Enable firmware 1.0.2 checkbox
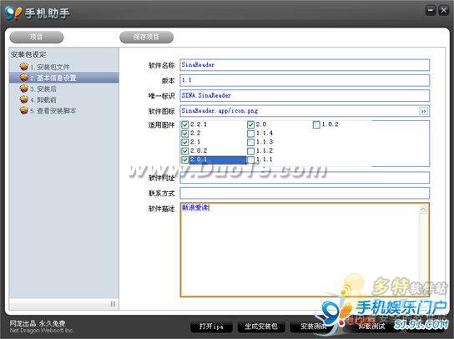 316,125
